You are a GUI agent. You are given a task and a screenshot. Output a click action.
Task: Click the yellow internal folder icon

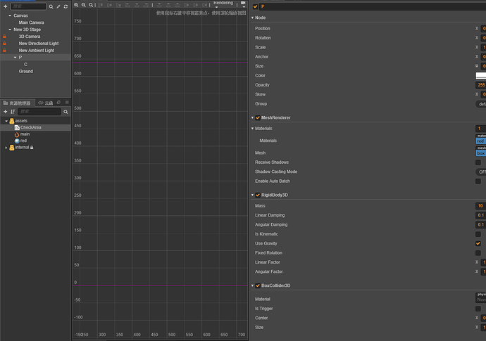pyautogui.click(x=12, y=148)
